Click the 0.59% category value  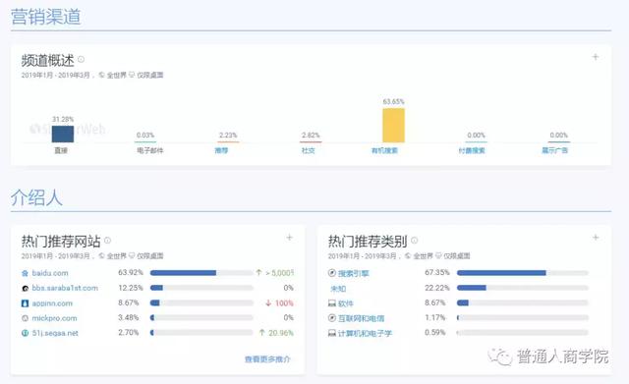(x=435, y=332)
